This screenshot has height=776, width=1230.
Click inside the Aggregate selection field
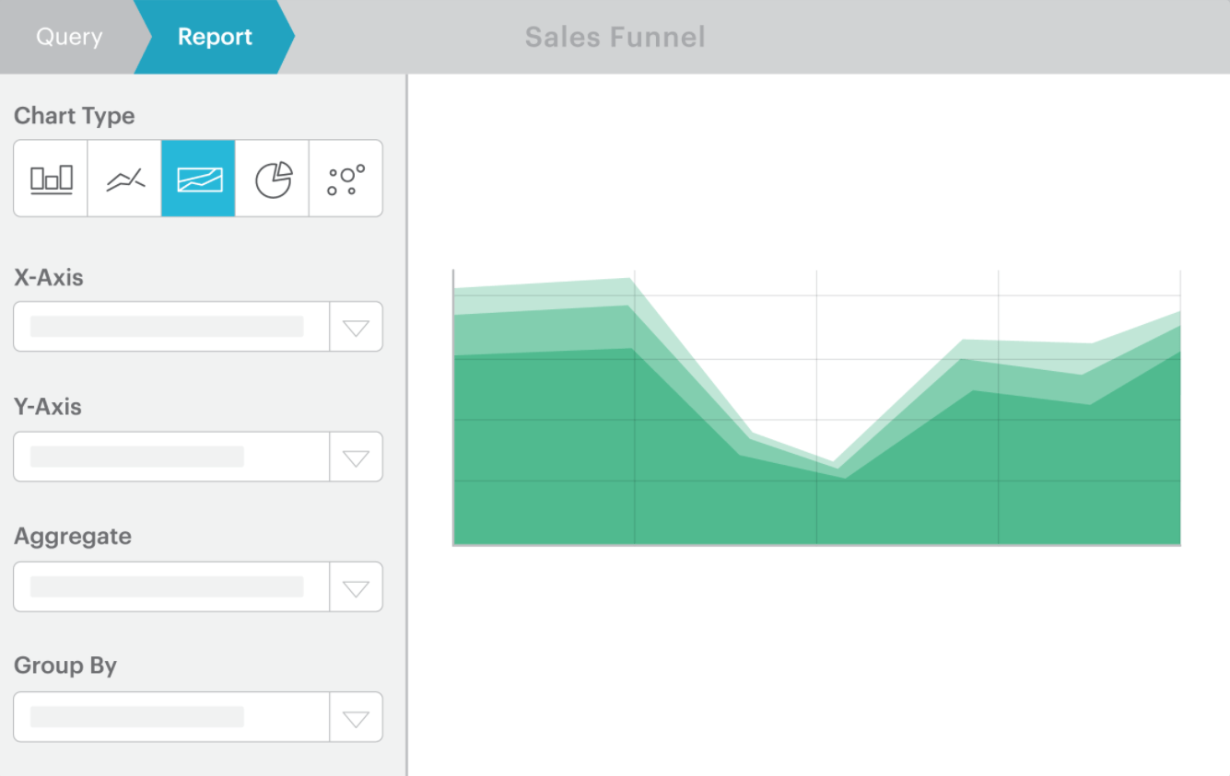(x=170, y=587)
